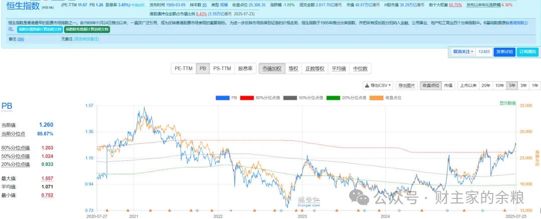The height and width of the screenshot is (219, 541).
Task: Toggle the blue PB legend series
Action: click(x=226, y=98)
